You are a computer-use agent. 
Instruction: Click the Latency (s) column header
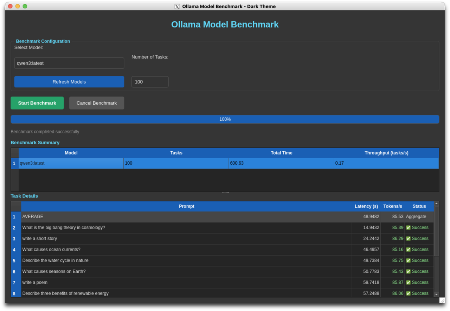pyautogui.click(x=366, y=206)
